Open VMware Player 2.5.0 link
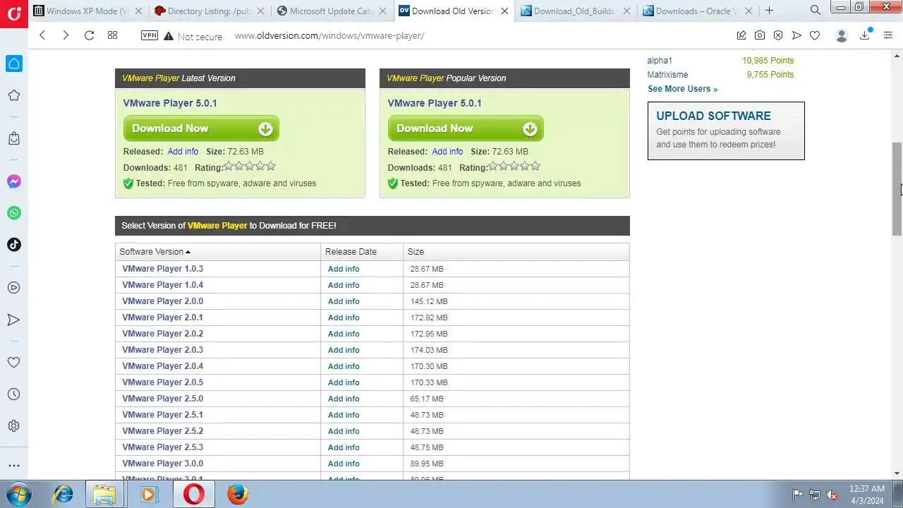This screenshot has height=508, width=903. [x=162, y=399]
